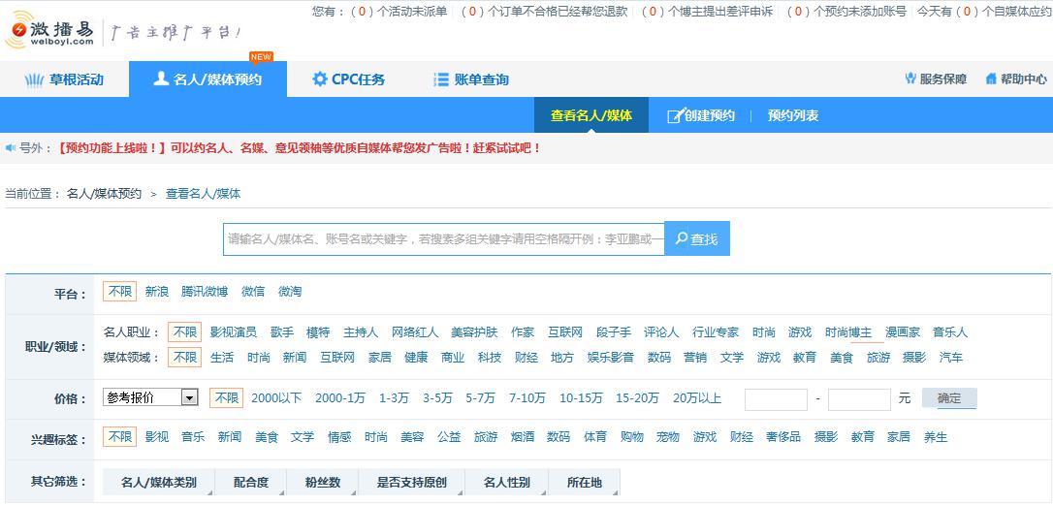Click the 创建预约 edit icon
Image resolution: width=1053 pixels, height=505 pixels.
pos(675,116)
